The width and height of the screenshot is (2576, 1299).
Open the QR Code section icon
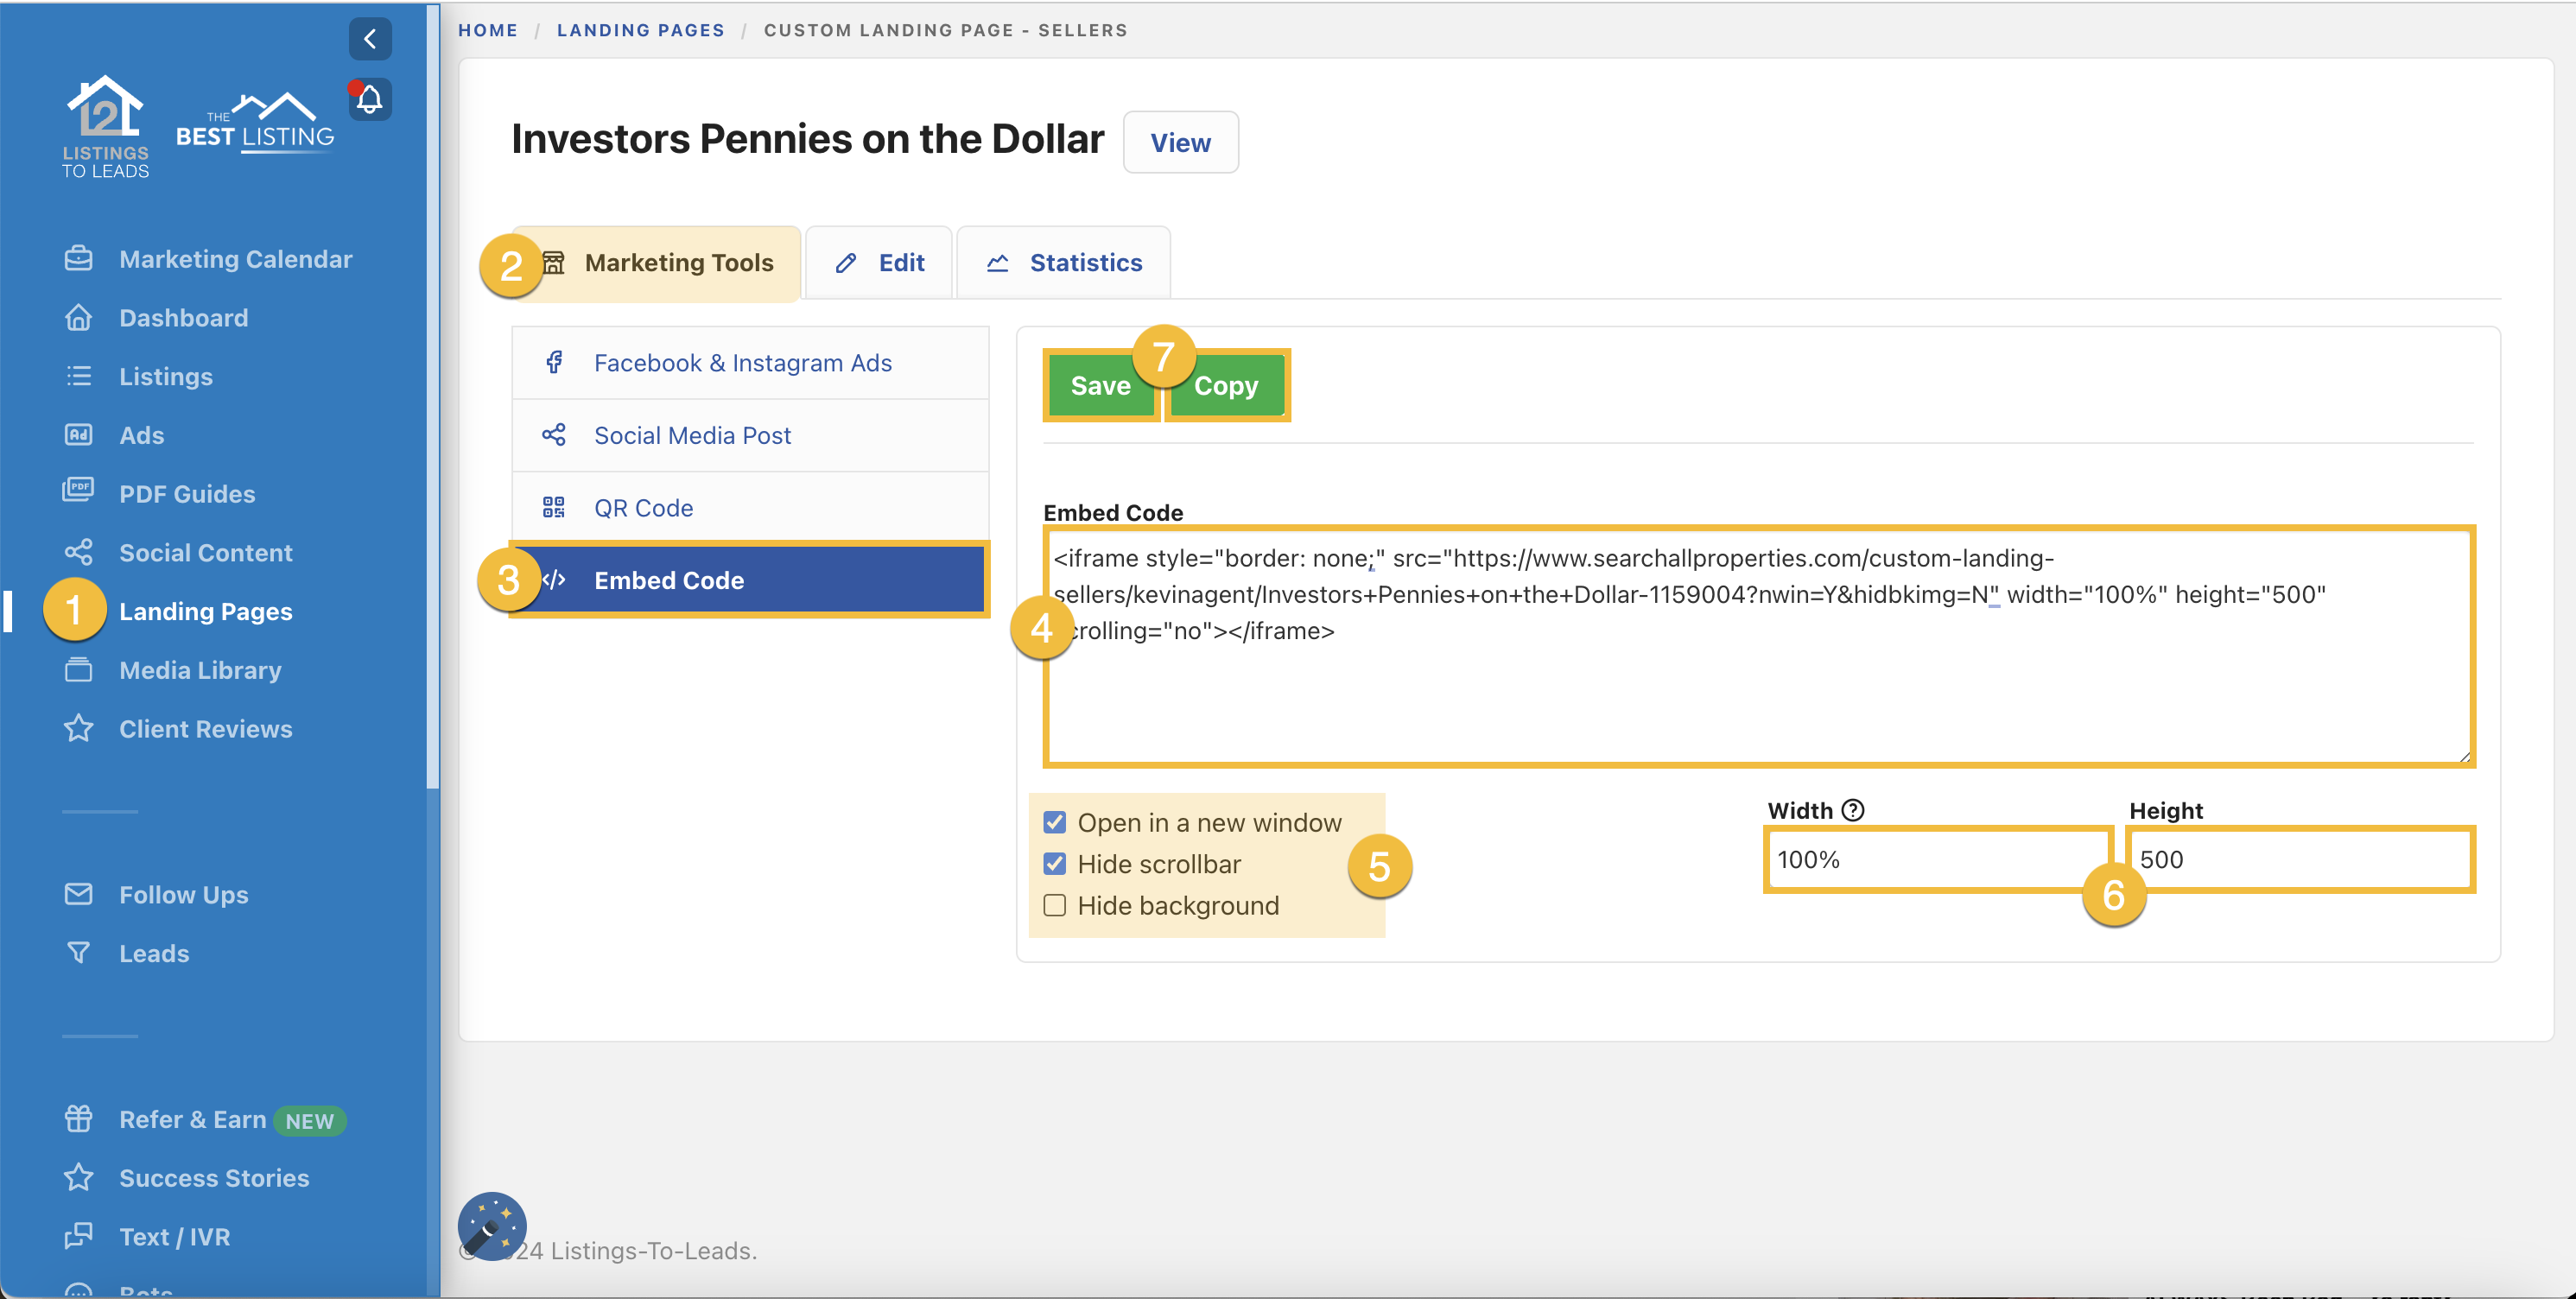pos(554,507)
